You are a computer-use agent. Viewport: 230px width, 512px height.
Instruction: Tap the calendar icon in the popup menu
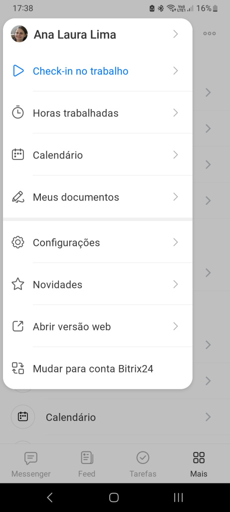pyautogui.click(x=18, y=155)
